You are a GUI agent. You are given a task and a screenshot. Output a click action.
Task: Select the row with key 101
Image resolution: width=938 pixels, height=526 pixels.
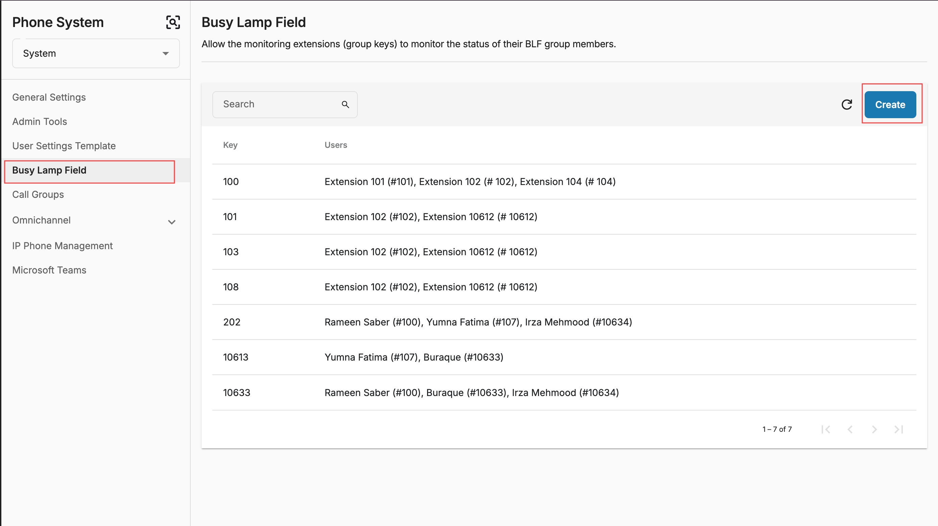564,217
